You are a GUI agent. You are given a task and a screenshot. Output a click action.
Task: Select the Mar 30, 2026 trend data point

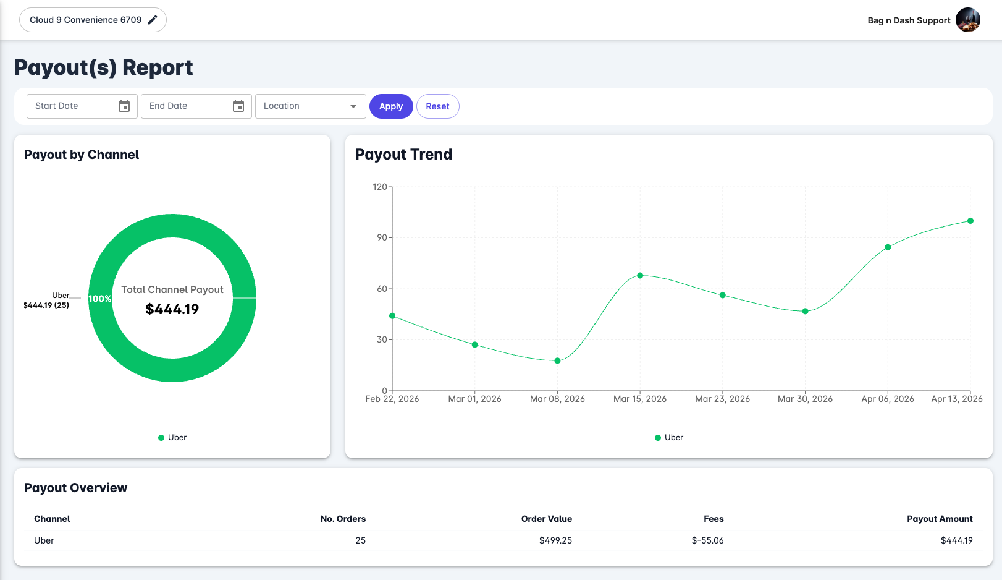coord(806,311)
